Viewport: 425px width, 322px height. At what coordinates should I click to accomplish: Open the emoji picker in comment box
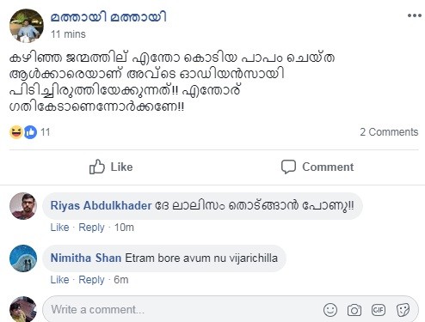[x=330, y=310]
